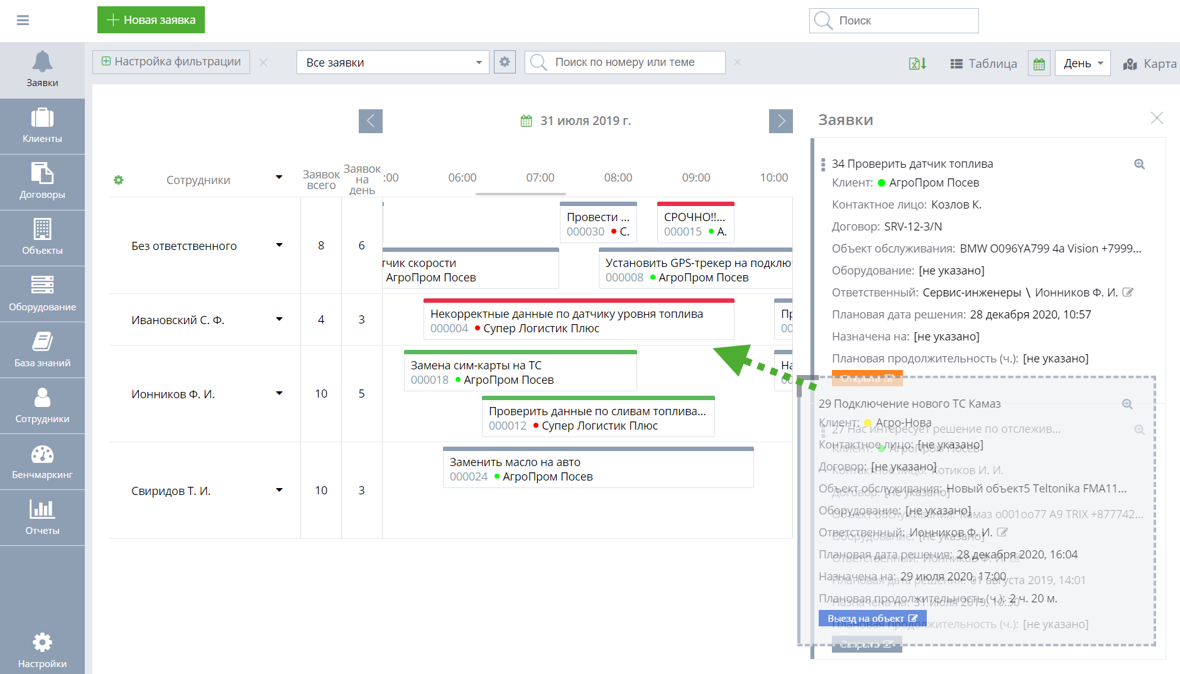The width and height of the screenshot is (1180, 674).
Task: Open День period dropdown
Action: click(x=1083, y=63)
